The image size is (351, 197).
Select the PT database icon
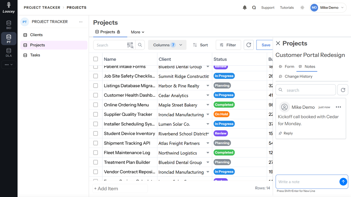coord(9,39)
